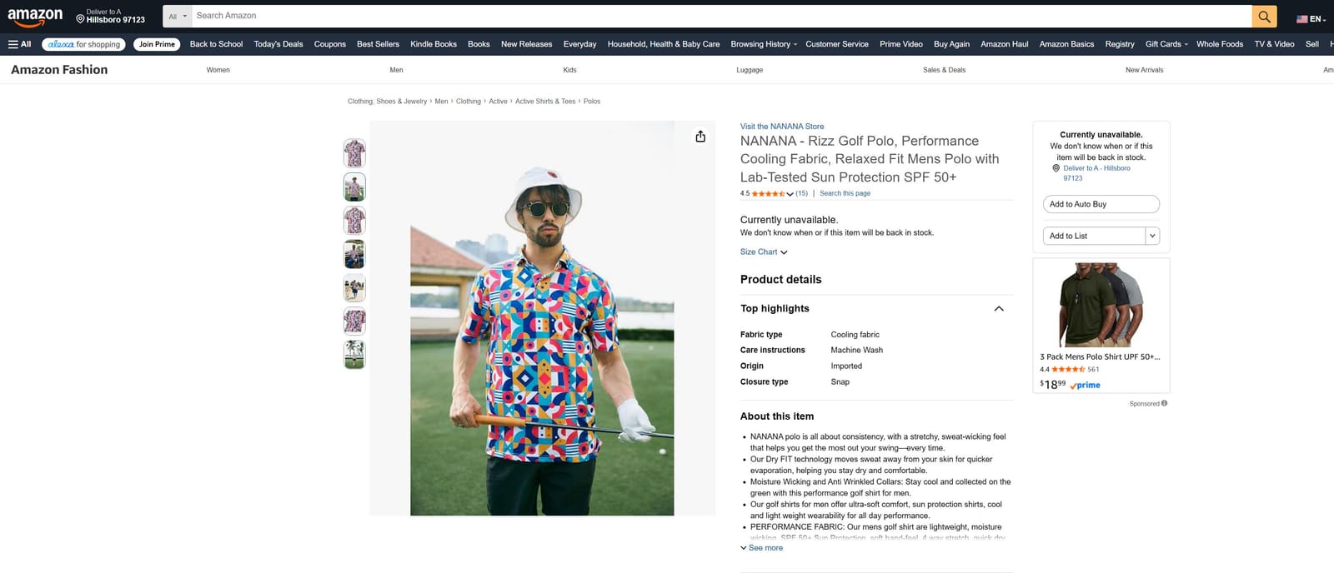This screenshot has width=1334, height=573.
Task: Click the delivery location pin icon
Action: [x=80, y=18]
